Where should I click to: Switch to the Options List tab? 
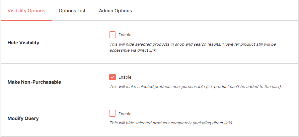pos(72,11)
